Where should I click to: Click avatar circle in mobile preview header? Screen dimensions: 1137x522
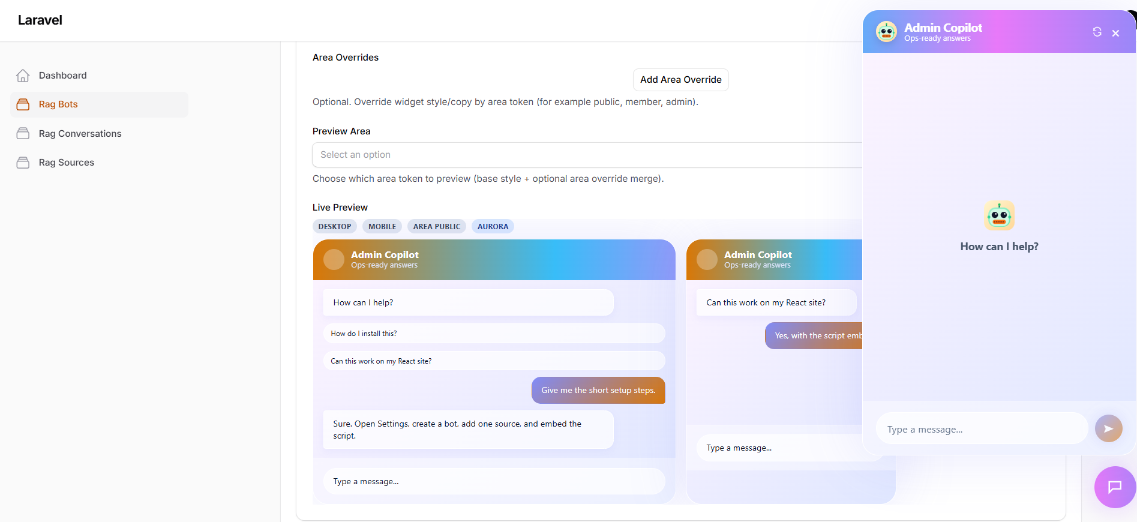click(707, 259)
